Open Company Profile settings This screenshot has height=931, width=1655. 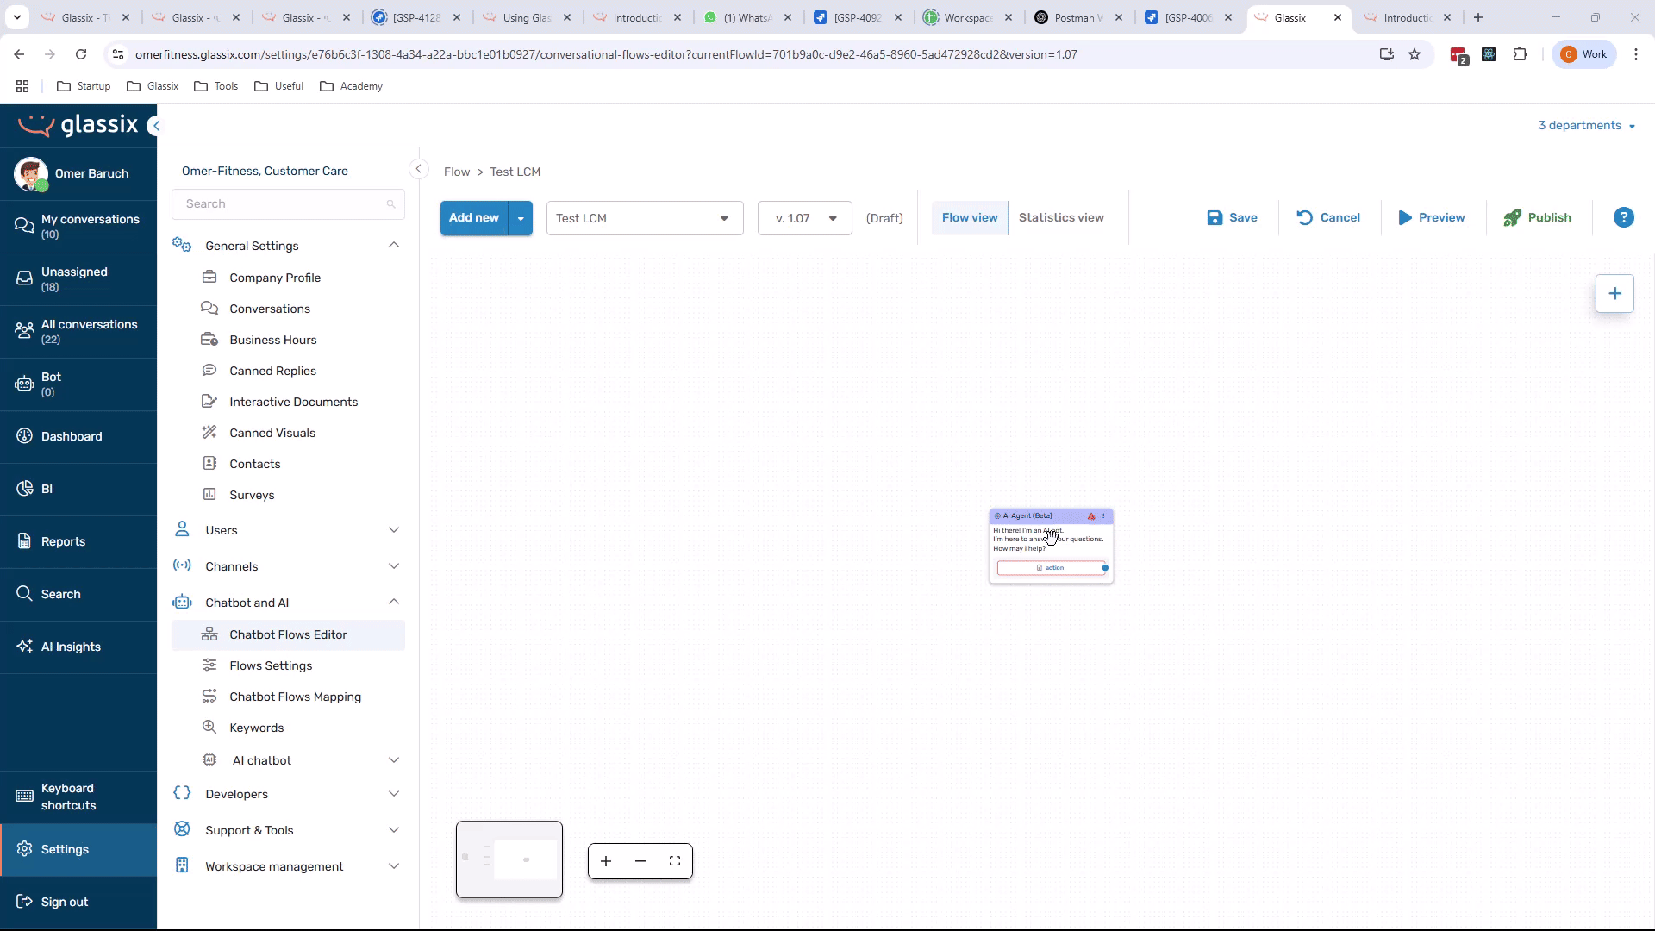(288, 278)
